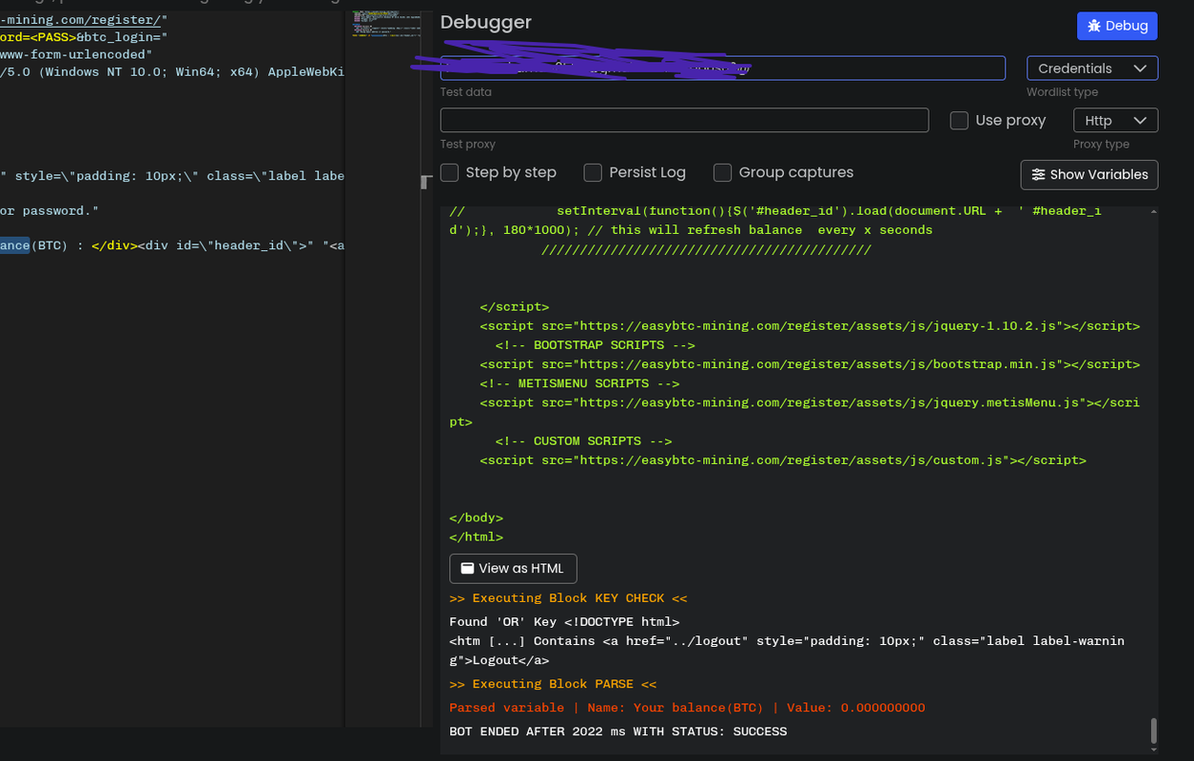
Task: Tick the Step by step checkbox
Action: coord(449,172)
